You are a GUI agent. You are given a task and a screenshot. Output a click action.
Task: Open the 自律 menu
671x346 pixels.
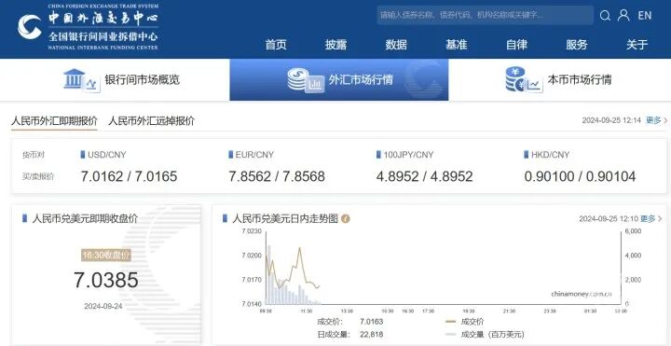point(516,45)
